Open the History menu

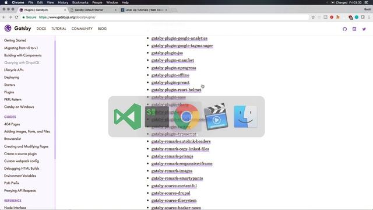click(63, 2)
